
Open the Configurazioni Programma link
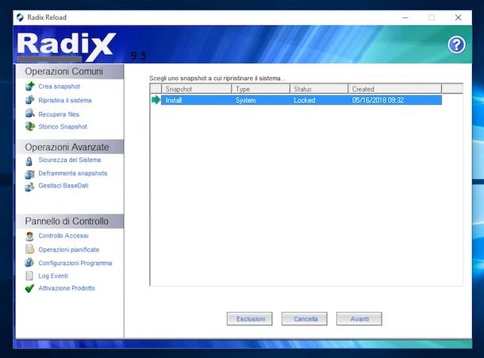75,264
